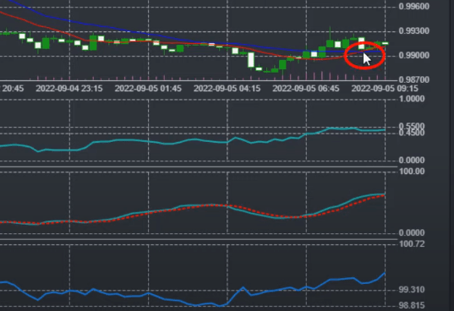The height and width of the screenshot is (311, 454).
Task: Click the 100.00 label of the middle indicator
Action: click(x=412, y=172)
